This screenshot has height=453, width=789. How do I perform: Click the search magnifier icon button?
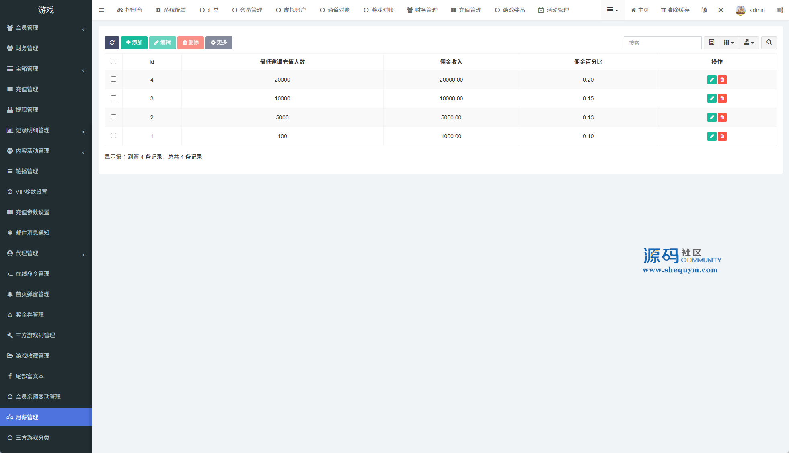coord(769,43)
